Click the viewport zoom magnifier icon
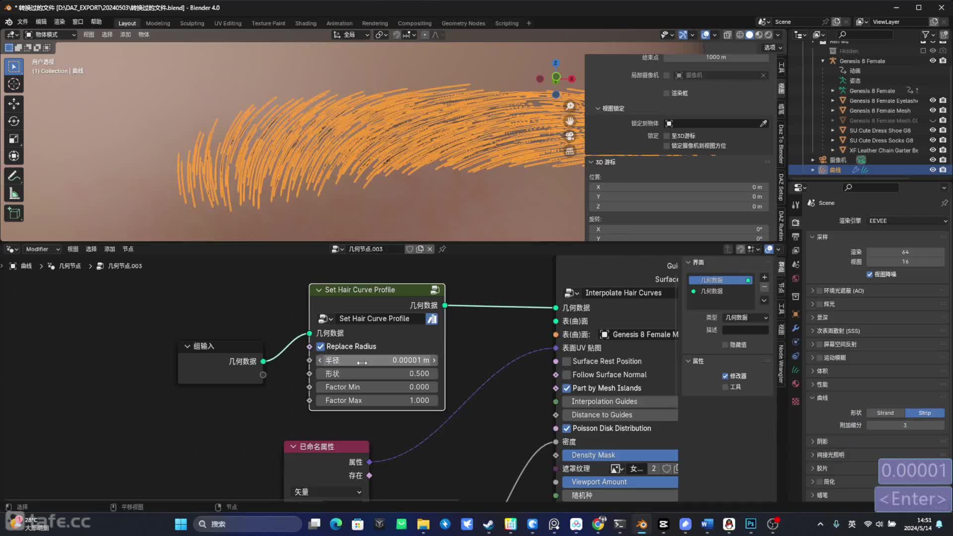 (570, 106)
